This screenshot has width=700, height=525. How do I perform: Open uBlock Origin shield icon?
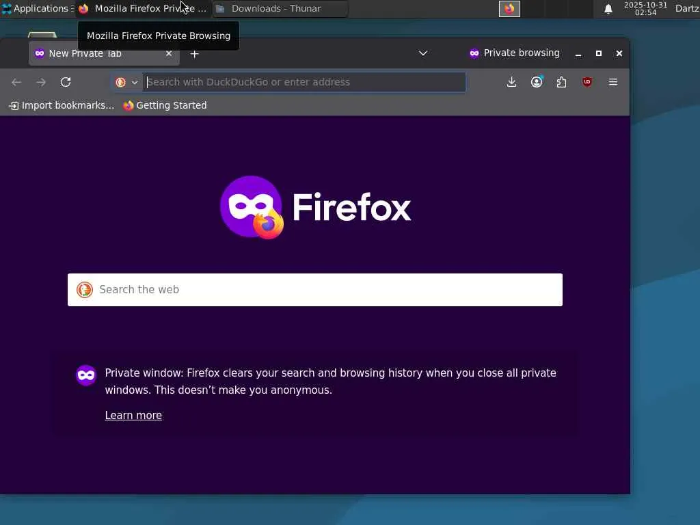coord(587,82)
